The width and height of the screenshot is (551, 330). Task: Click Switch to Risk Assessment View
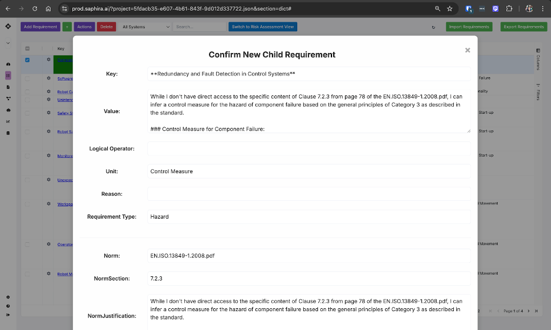(263, 27)
